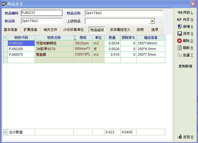Image resolution: width=198 pixels, height=143 pixels.
Task: Switch to the 基本信息 tab
Action: (x=11, y=30)
